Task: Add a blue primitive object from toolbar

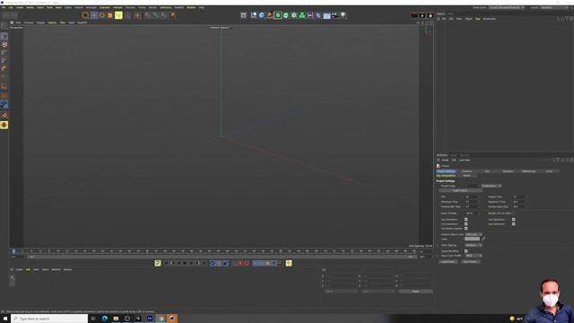Action: pyautogui.click(x=262, y=15)
